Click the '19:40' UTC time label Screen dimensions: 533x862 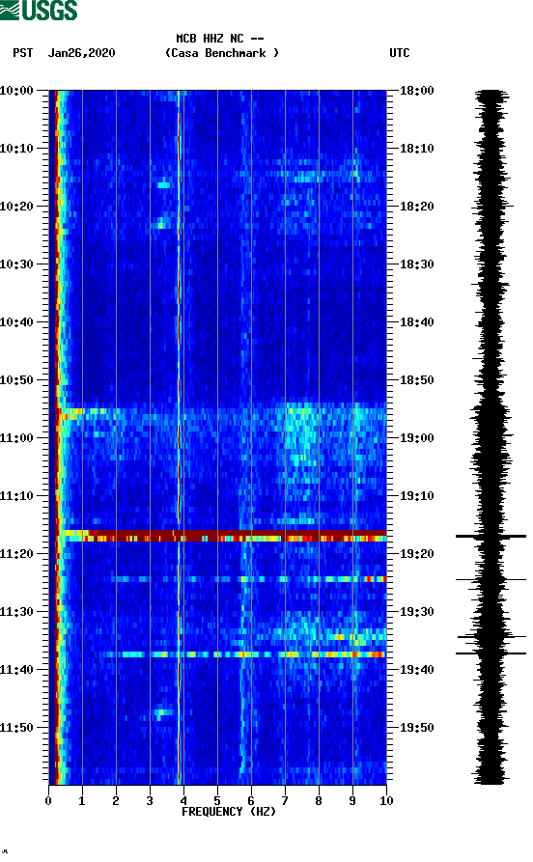pos(417,670)
